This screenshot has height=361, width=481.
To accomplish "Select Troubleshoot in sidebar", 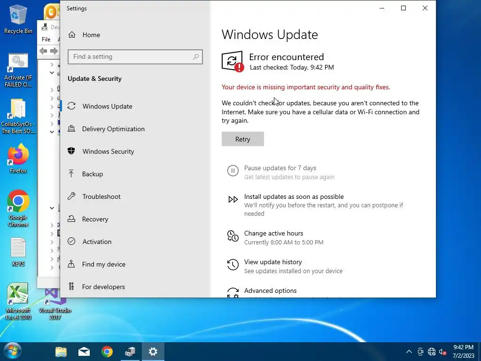I will click(135, 196).
